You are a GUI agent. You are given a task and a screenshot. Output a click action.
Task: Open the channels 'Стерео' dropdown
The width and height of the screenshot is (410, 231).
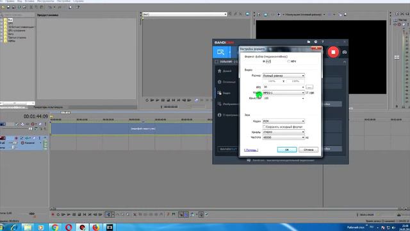(x=283, y=132)
